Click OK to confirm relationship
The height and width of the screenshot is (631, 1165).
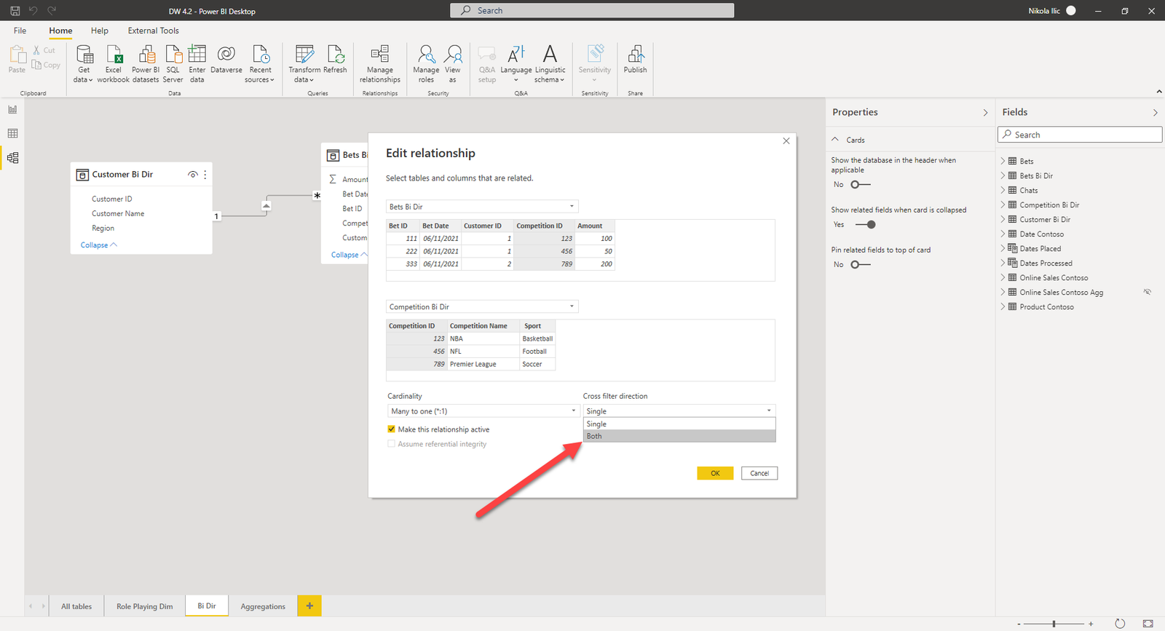tap(715, 473)
